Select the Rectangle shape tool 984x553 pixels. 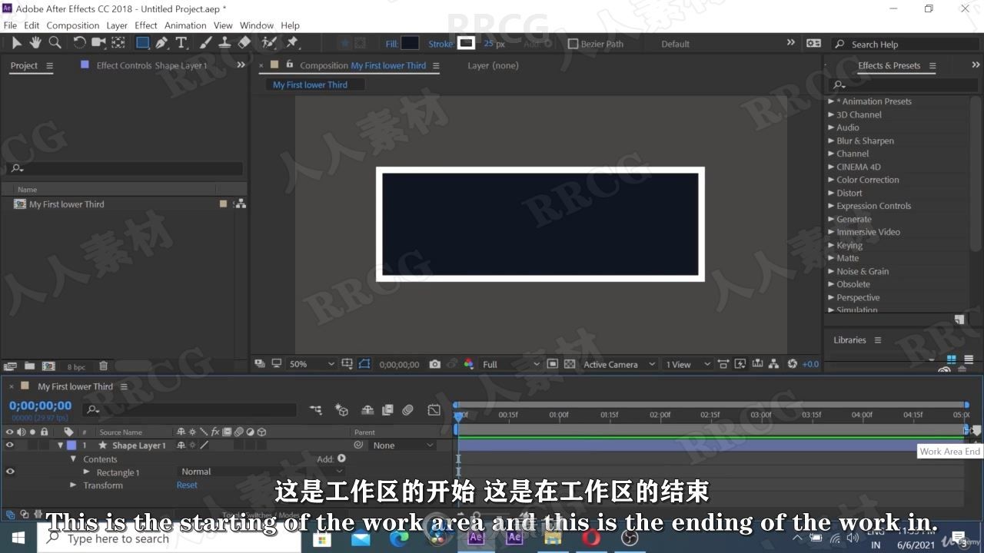pos(142,43)
